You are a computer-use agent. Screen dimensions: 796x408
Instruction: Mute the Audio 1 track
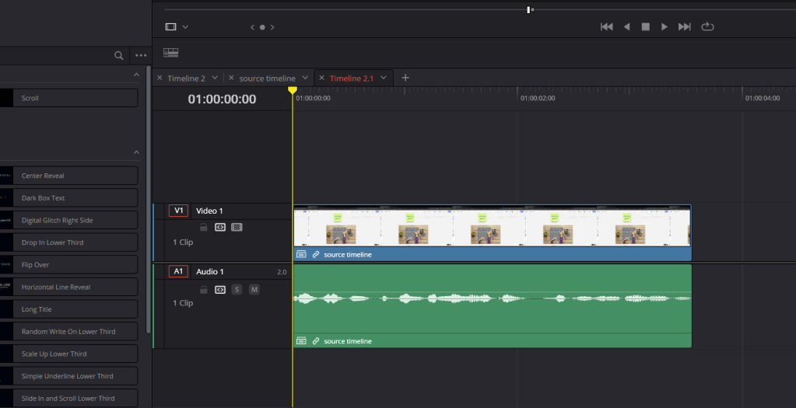[x=254, y=290]
